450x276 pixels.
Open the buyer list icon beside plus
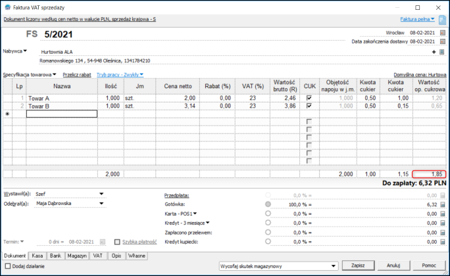(441, 51)
